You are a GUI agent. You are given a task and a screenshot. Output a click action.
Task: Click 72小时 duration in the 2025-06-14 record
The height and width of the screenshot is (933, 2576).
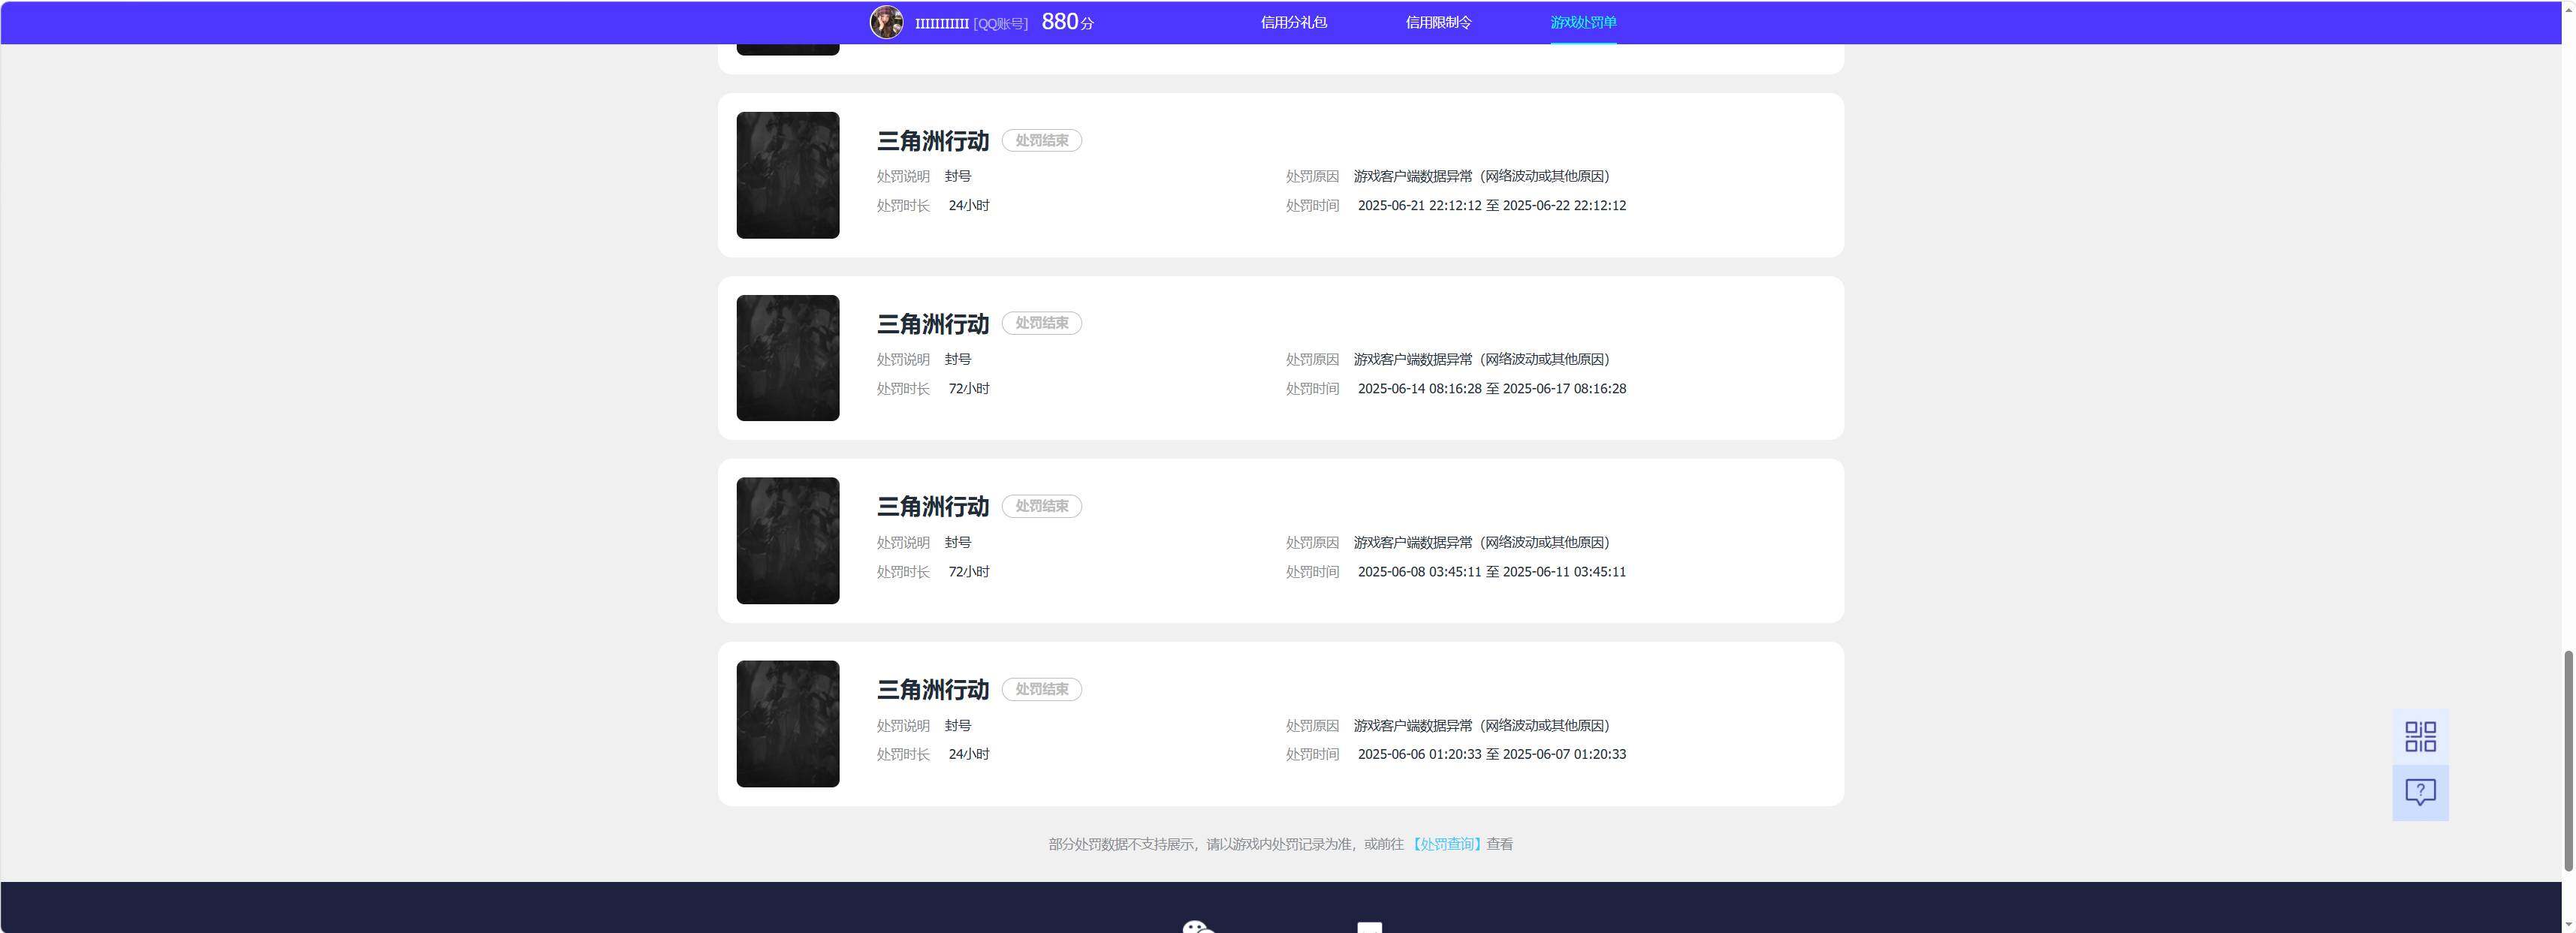(969, 389)
